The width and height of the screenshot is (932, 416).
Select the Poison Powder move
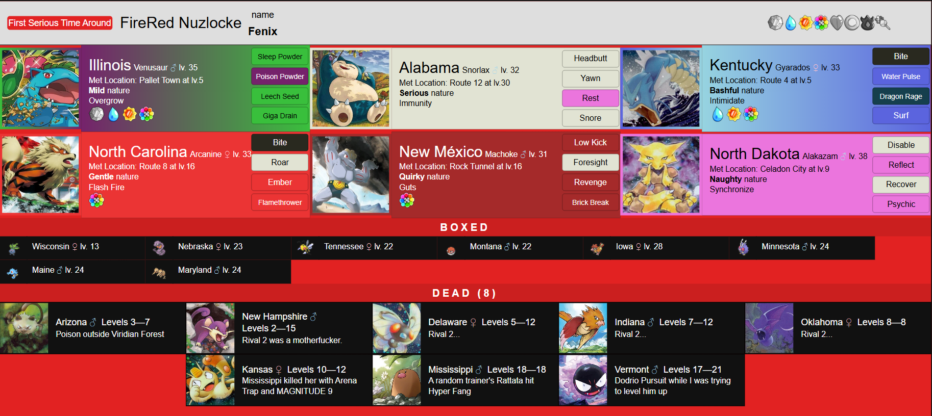pos(280,76)
